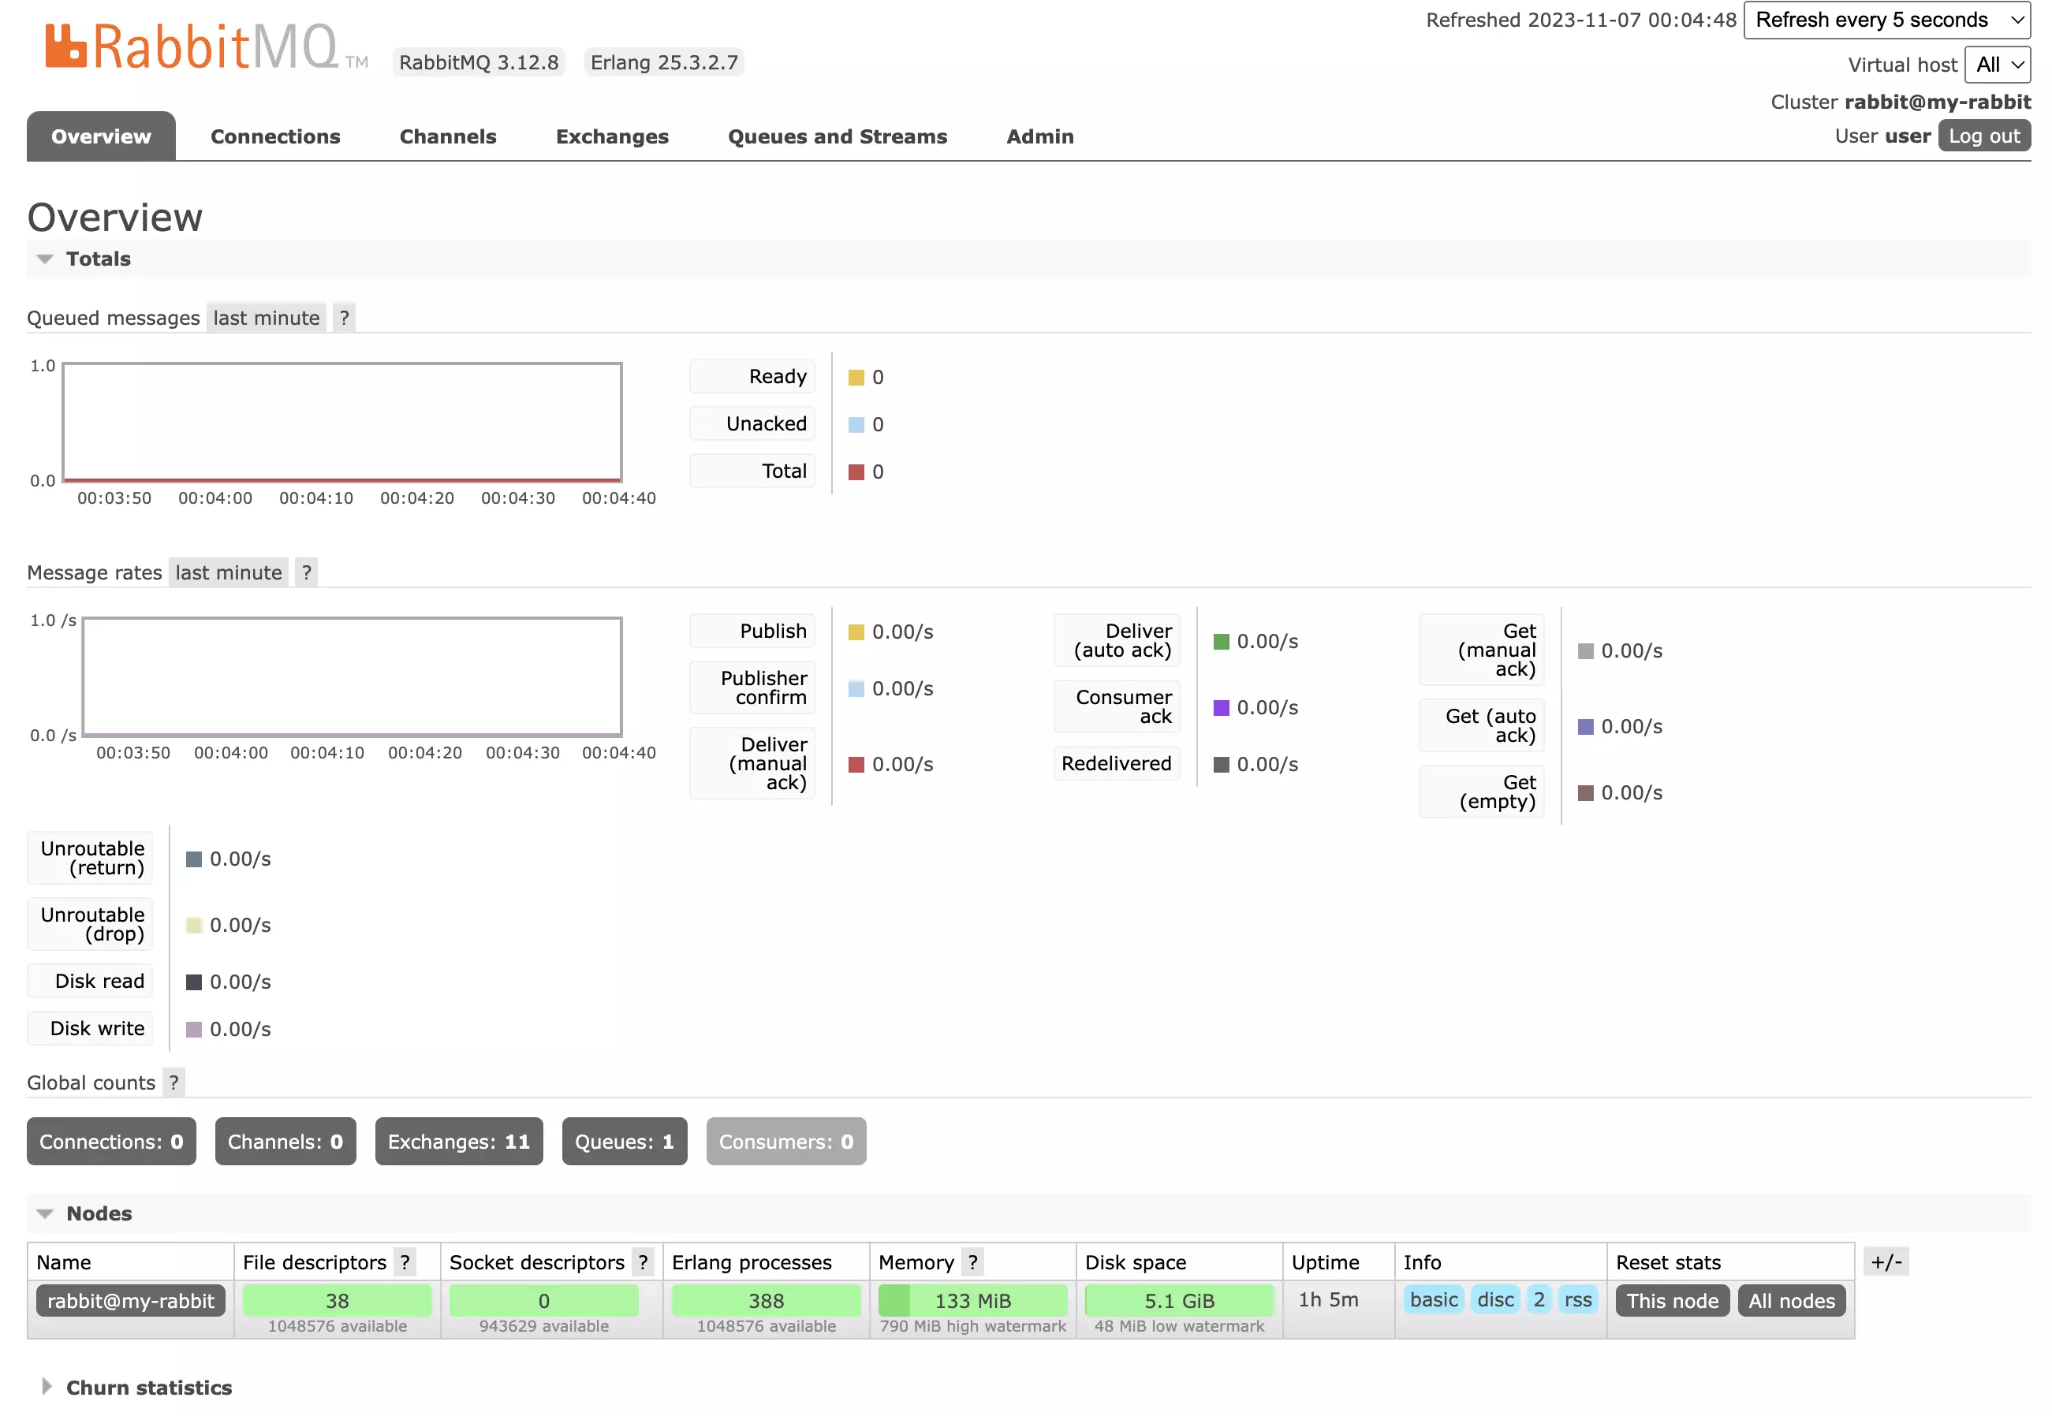Switch to the Channels tab
The image size is (2052, 1416).
[x=448, y=136]
